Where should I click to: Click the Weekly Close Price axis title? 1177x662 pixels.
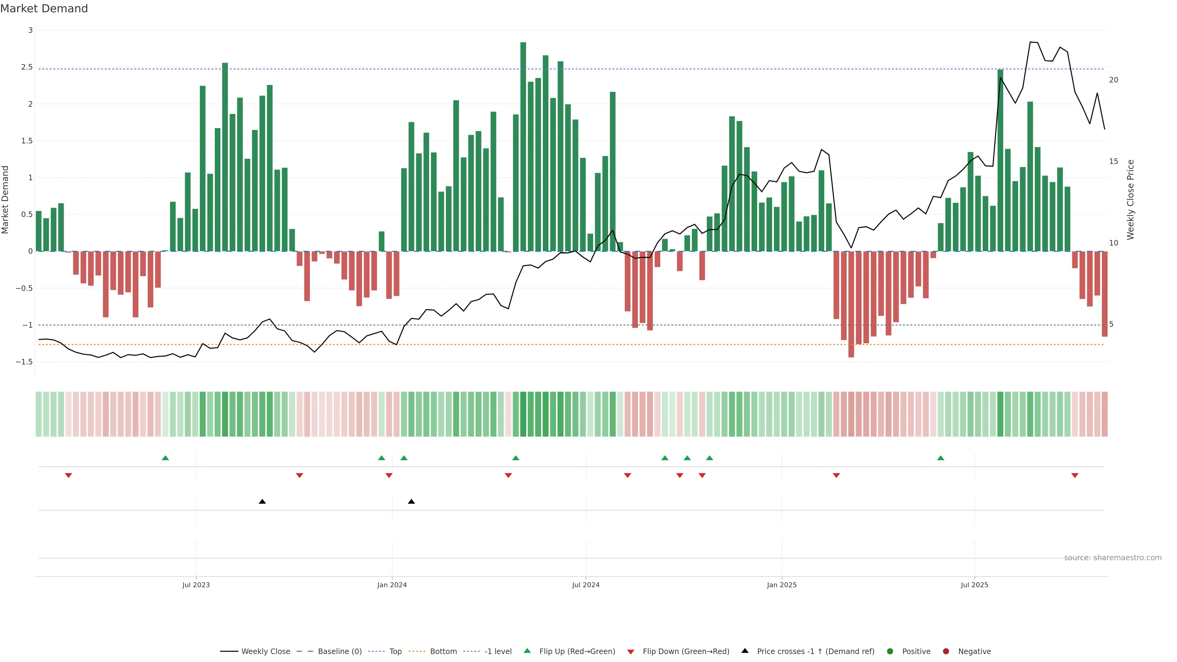pos(1130,200)
